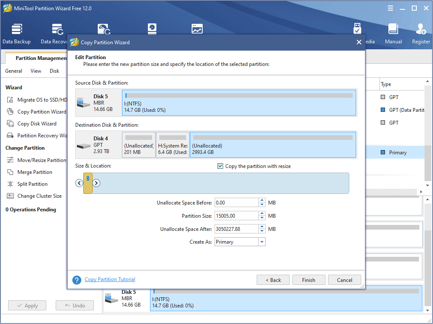
Task: Select the 2993.4 GB unallocated destination space
Action: click(273, 145)
